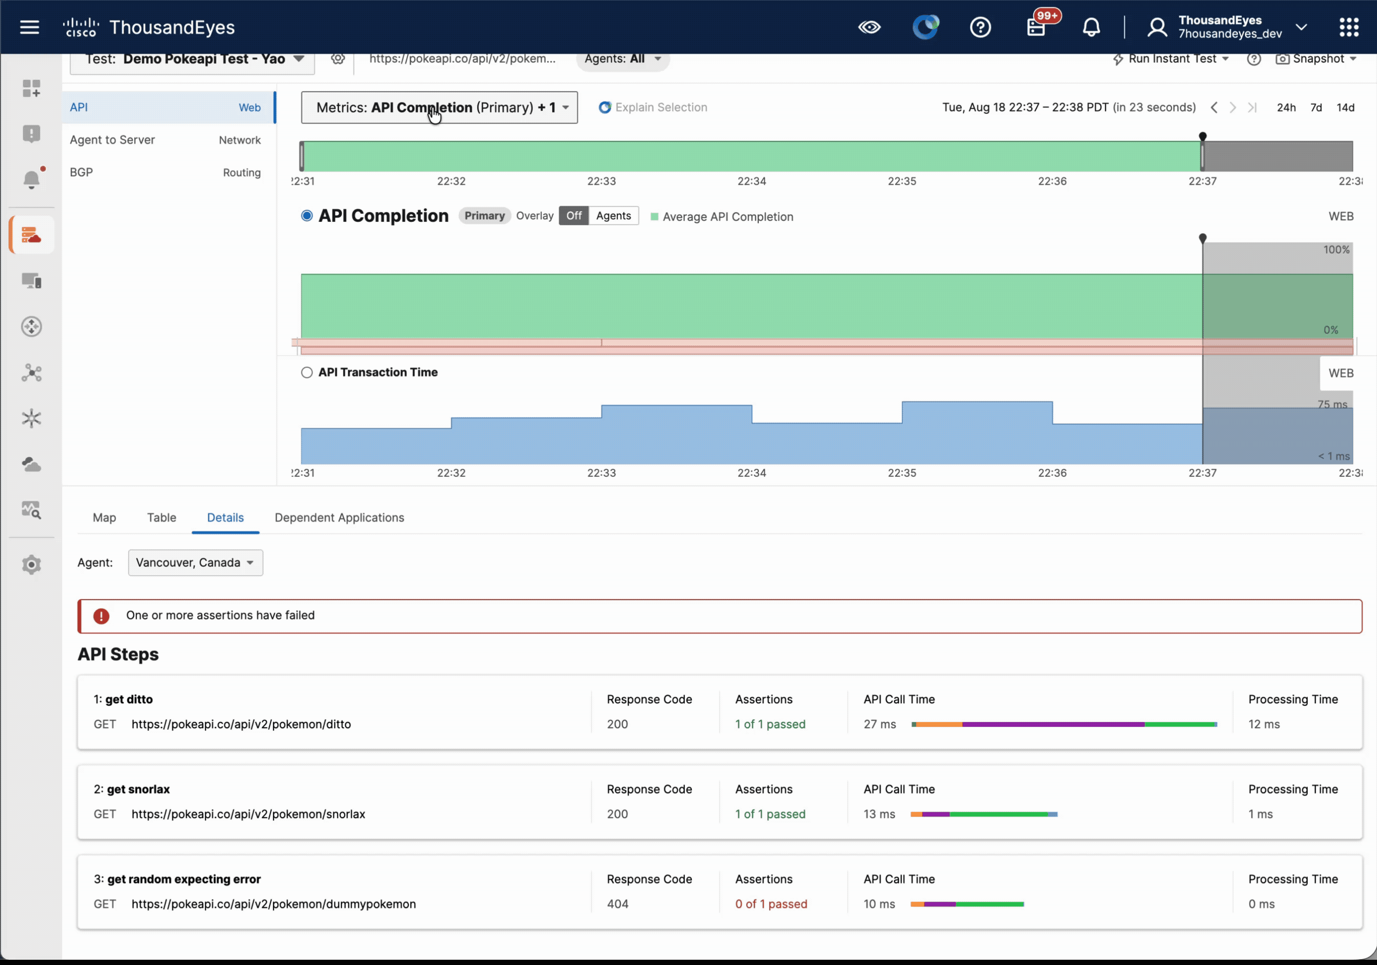Open the chart search icon in sidebar
This screenshot has width=1377, height=965.
pos(31,510)
